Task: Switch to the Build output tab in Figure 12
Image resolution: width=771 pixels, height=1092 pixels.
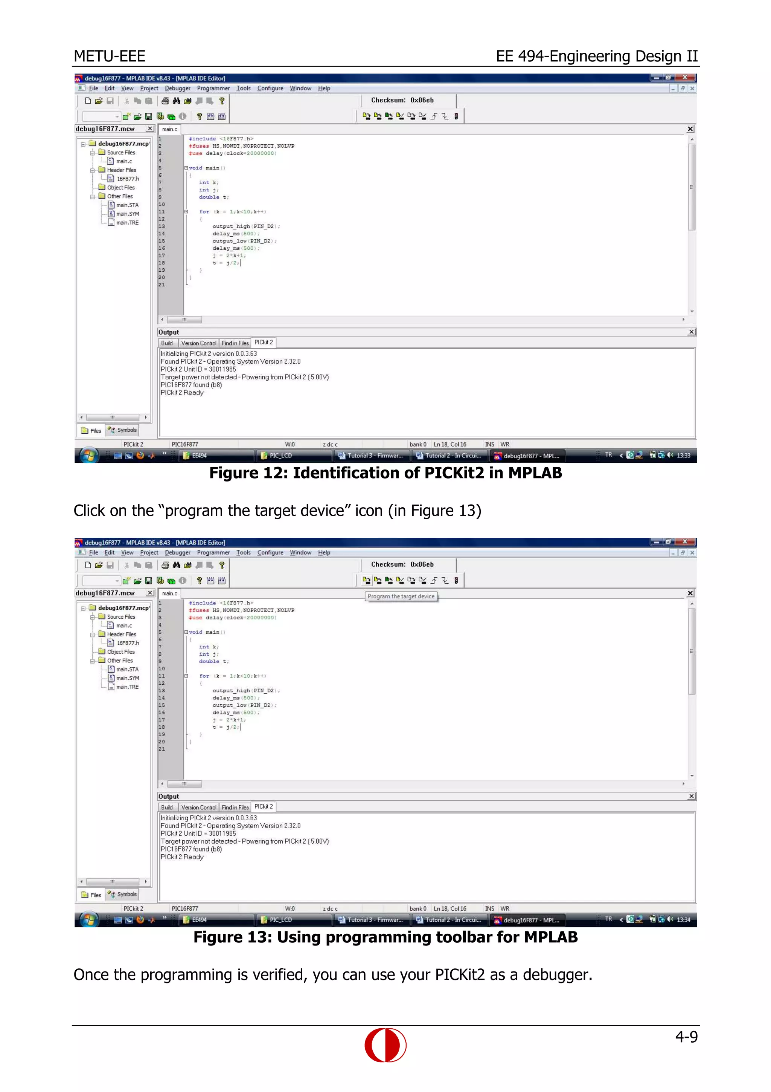Action: (167, 343)
